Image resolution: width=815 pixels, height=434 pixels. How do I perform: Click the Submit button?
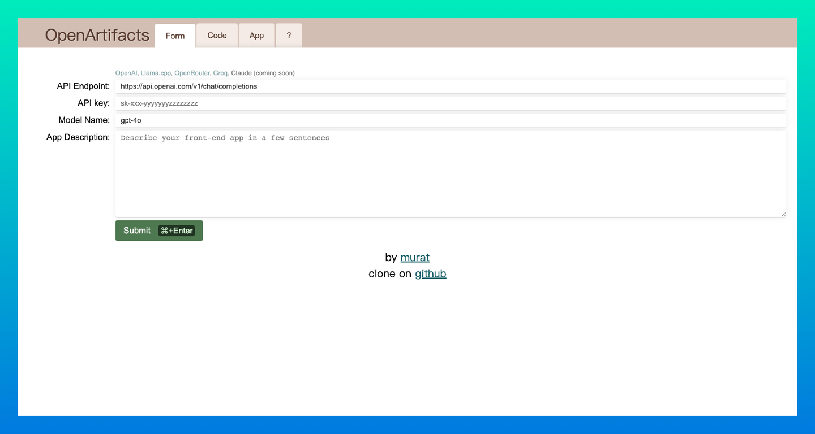137,231
